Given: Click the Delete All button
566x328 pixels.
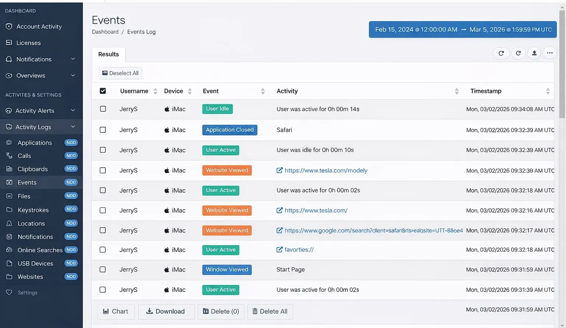Looking at the screenshot, I should 270,311.
